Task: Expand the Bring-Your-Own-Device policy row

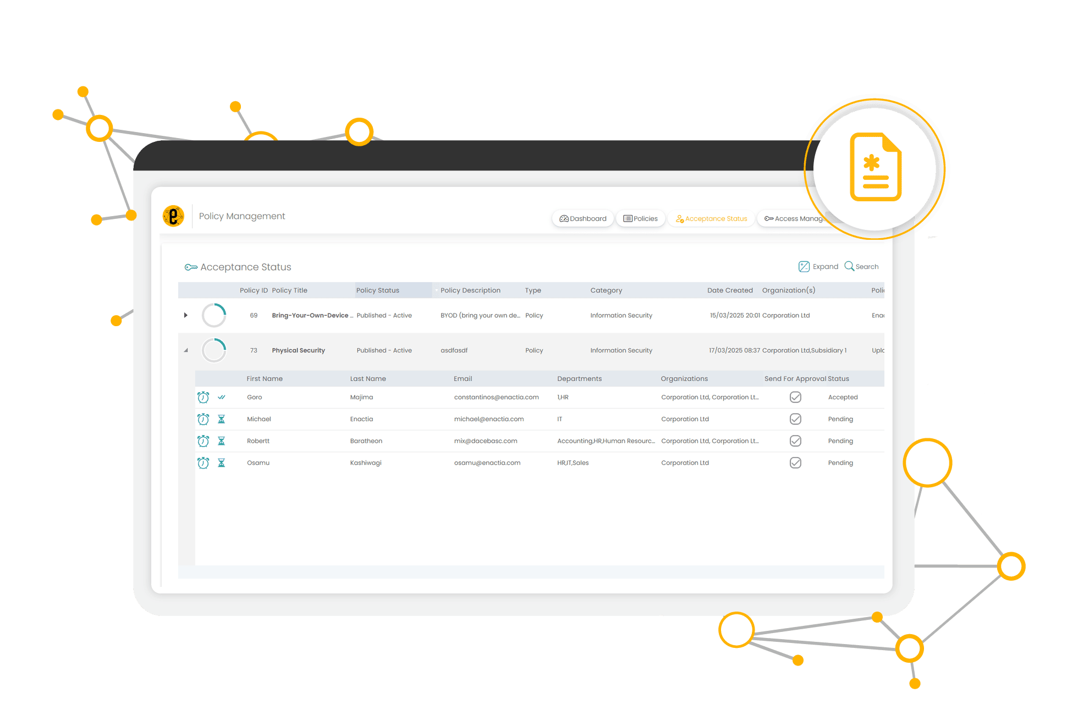Action: pos(186,315)
